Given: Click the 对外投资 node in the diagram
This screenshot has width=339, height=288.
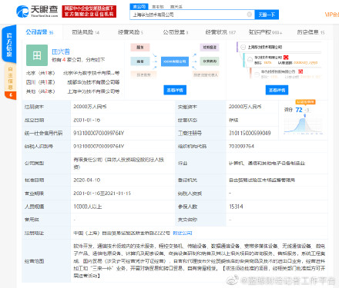Looking at the screenshot, I should tap(210, 48).
